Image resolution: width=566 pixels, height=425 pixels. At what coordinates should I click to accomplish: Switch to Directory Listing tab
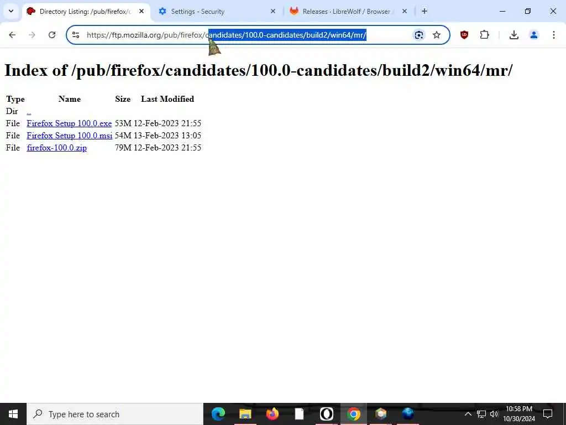pos(85,11)
